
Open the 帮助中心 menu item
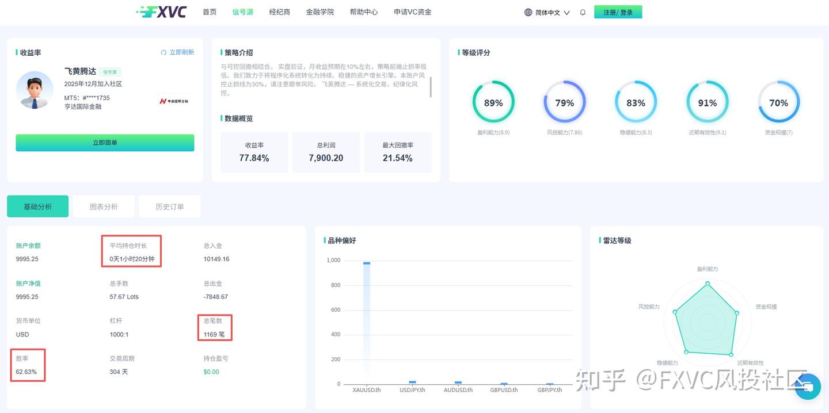point(364,12)
